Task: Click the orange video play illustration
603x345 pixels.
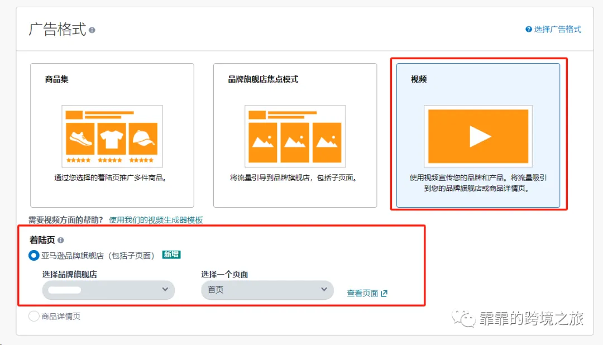Action: point(478,136)
